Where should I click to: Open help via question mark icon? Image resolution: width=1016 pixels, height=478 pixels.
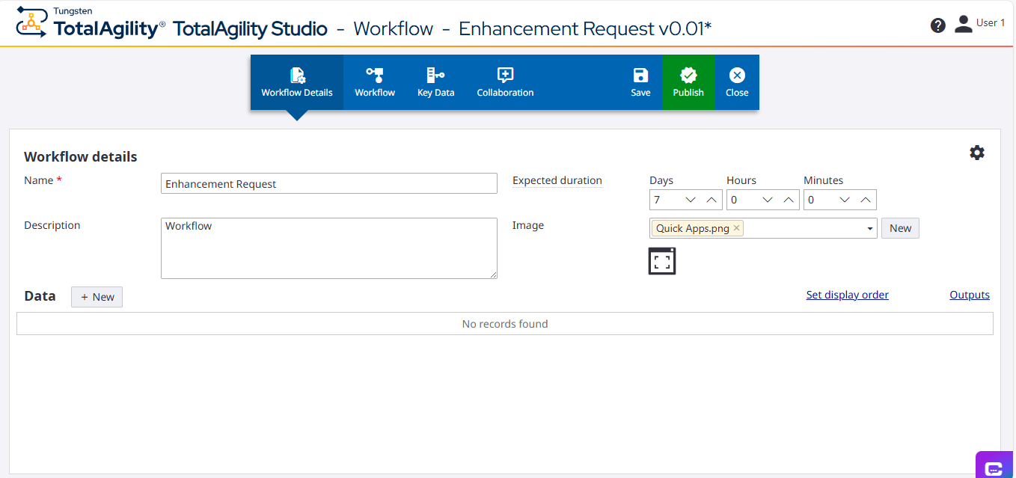[938, 25]
